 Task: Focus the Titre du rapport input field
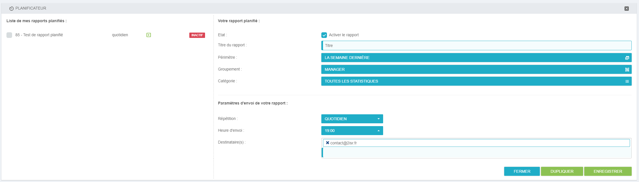tap(476, 46)
